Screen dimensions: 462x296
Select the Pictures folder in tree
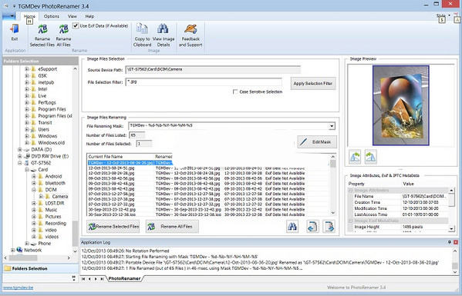pyautogui.click(x=53, y=216)
